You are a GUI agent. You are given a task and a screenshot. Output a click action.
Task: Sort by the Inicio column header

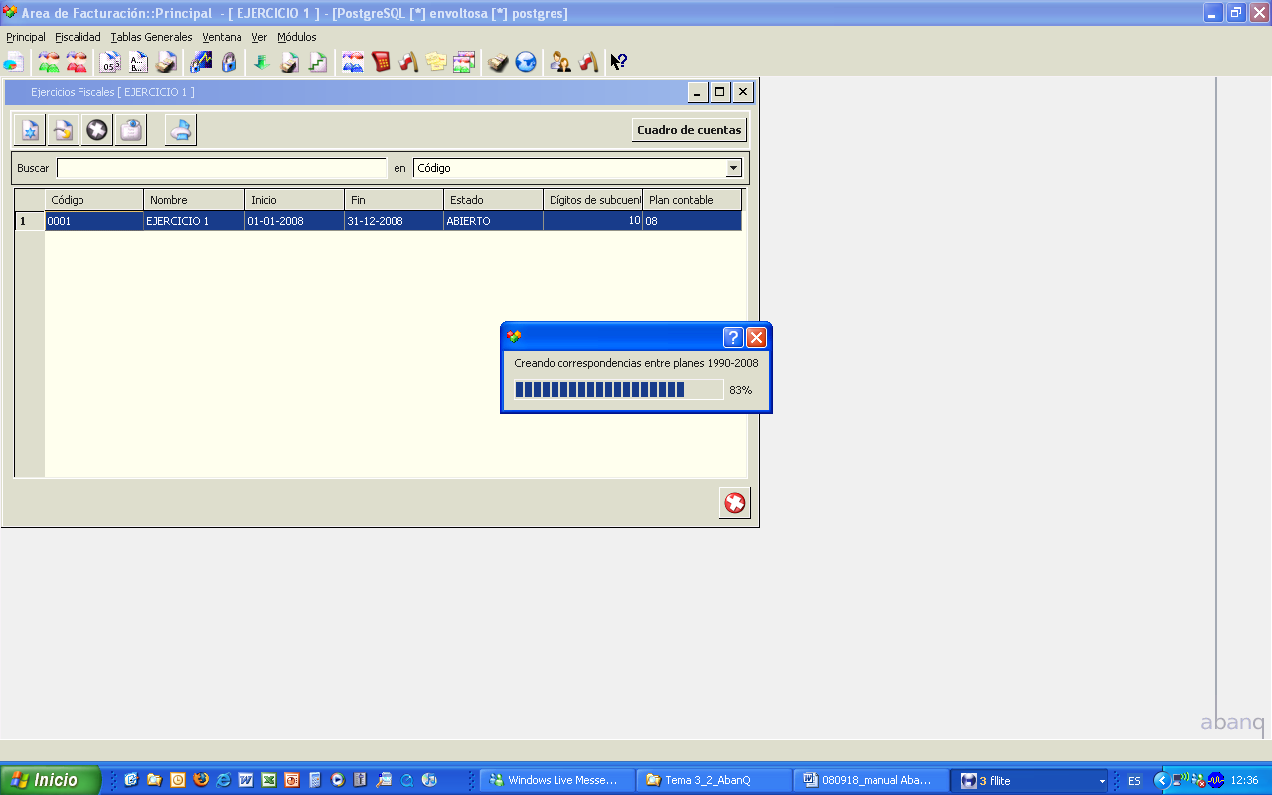pos(295,200)
